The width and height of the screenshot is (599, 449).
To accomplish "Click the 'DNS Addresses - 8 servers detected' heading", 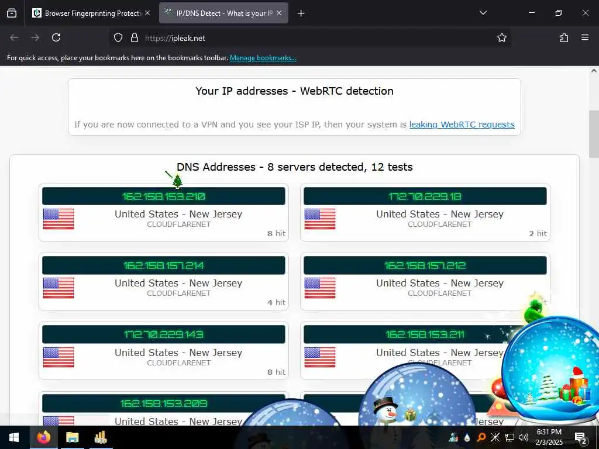I will 295,167.
